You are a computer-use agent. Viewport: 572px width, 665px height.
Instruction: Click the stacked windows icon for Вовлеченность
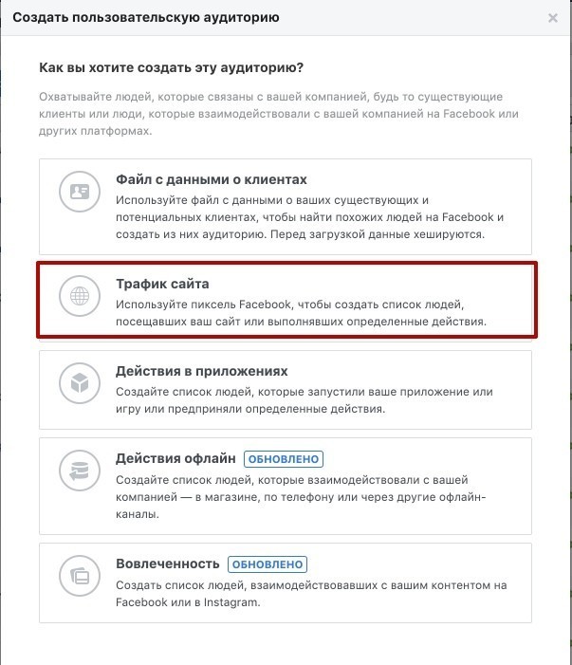80,576
